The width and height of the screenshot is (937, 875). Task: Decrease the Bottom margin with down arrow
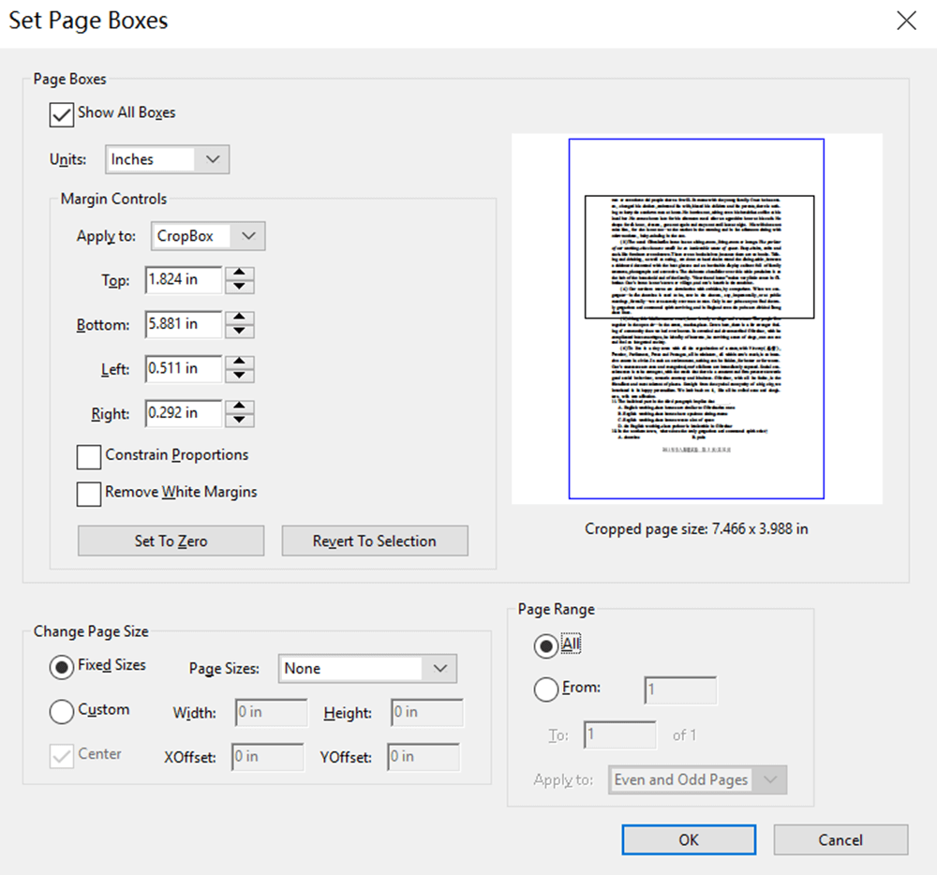pos(242,332)
